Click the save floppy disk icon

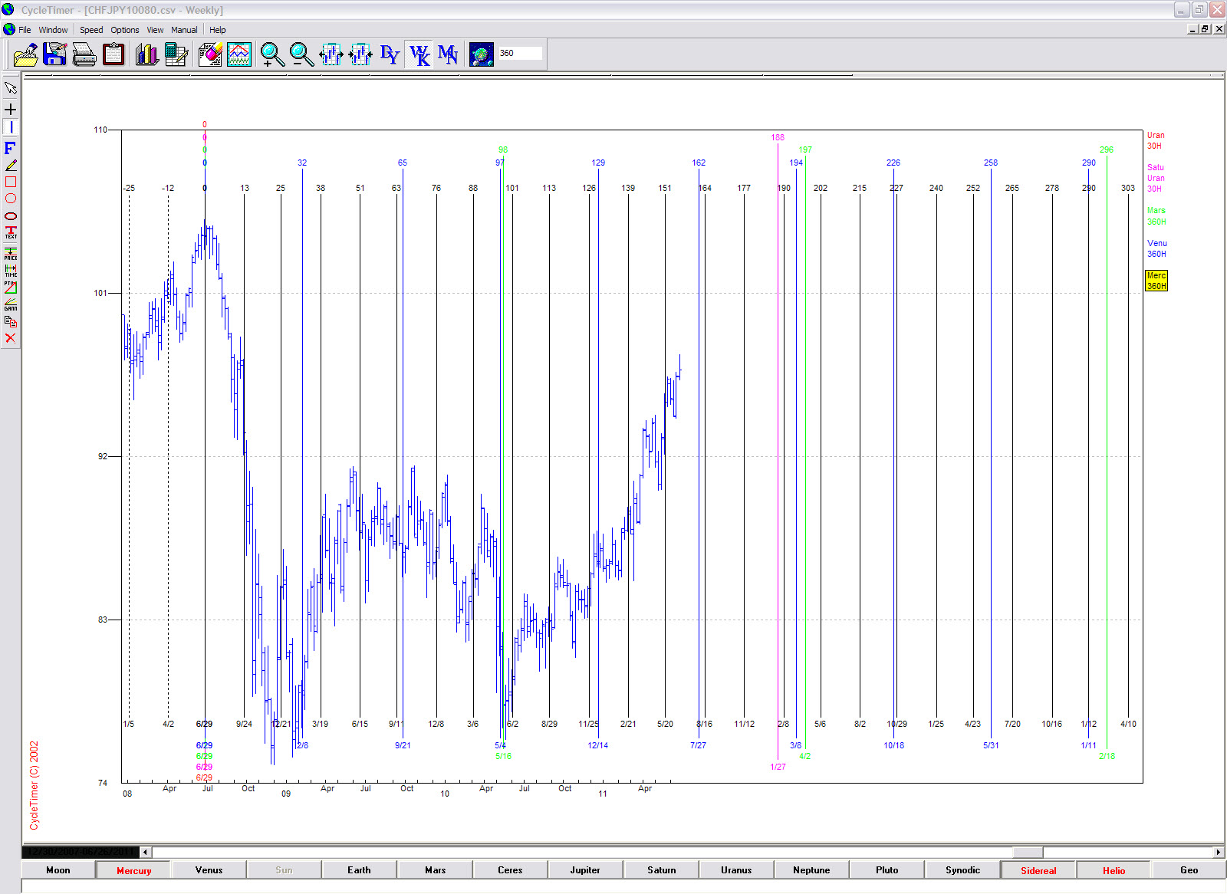(x=55, y=54)
